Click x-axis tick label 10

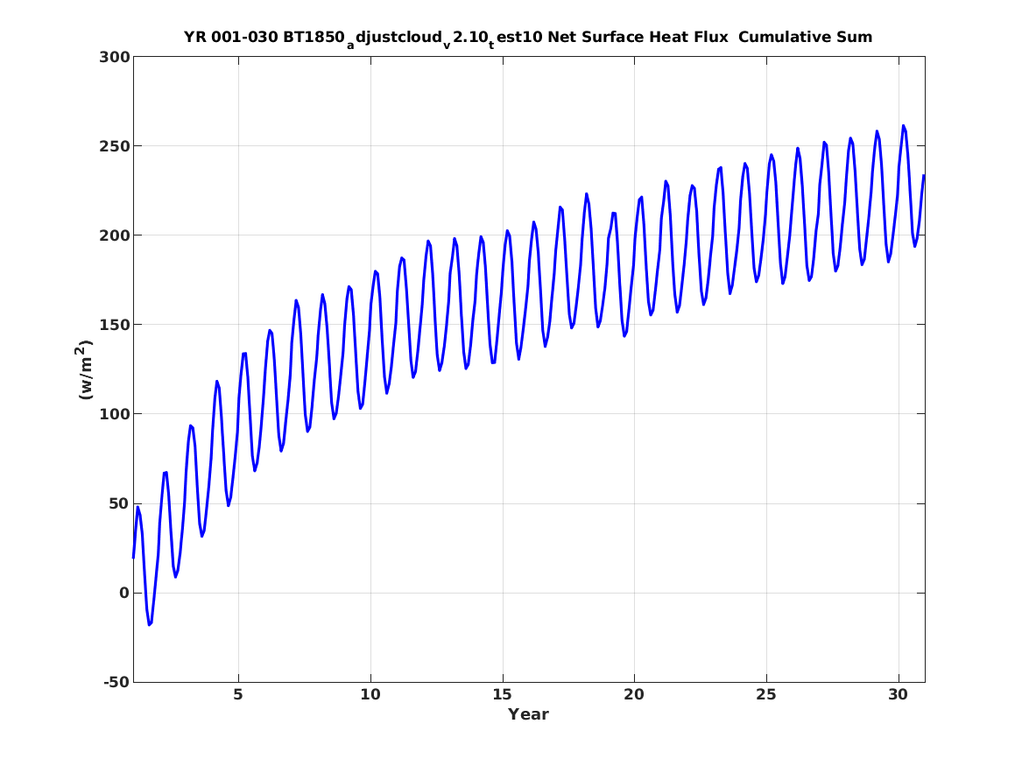370,695
